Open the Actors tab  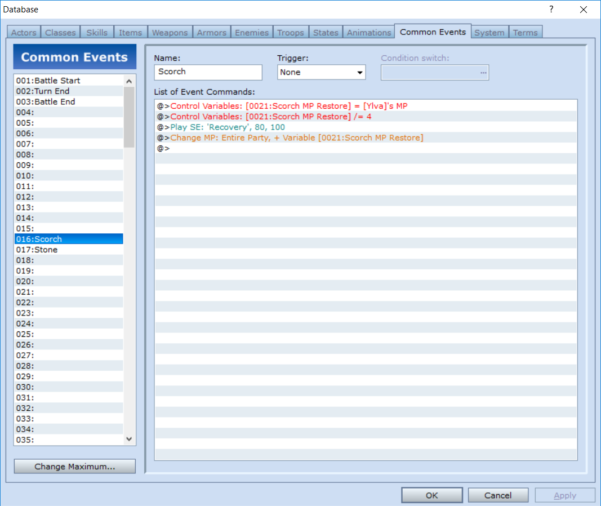click(x=24, y=33)
